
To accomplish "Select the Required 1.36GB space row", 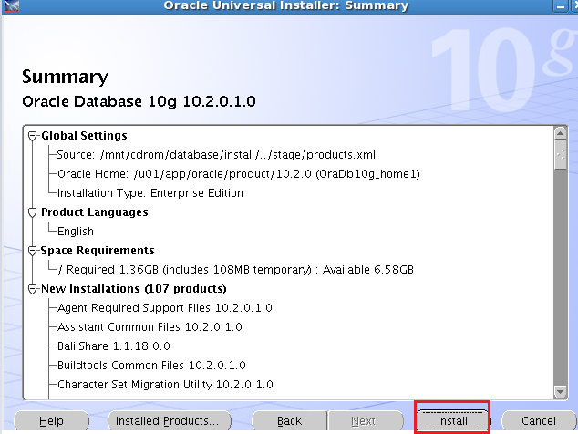I will click(235, 270).
